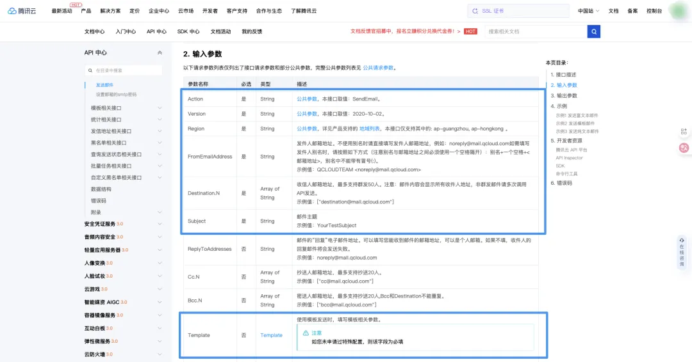Click 公共参数 link in Action row

(307, 99)
